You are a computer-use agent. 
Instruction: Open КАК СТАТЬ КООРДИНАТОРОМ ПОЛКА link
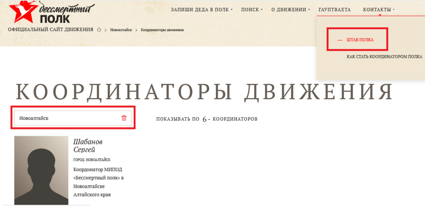(384, 57)
